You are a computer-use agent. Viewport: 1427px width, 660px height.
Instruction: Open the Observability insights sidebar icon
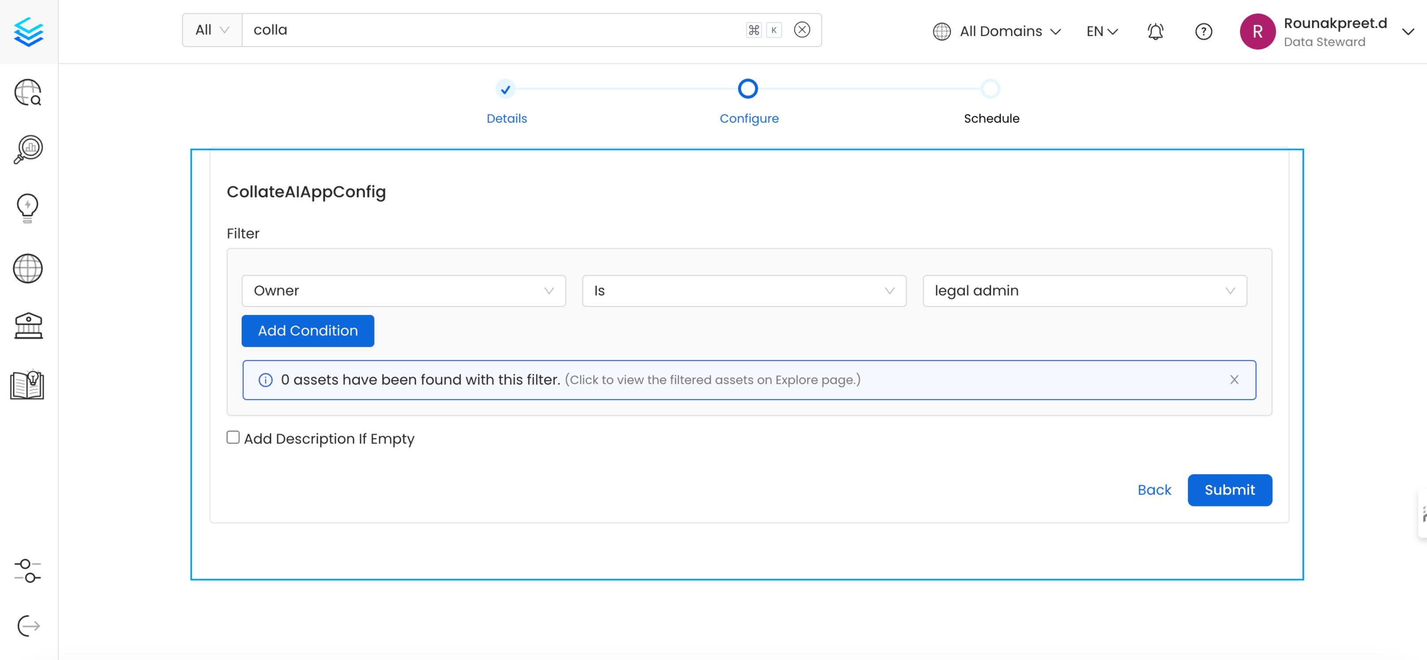tap(27, 149)
